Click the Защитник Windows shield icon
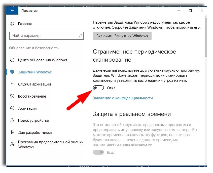The width and height of the screenshot is (213, 173). 12,72
